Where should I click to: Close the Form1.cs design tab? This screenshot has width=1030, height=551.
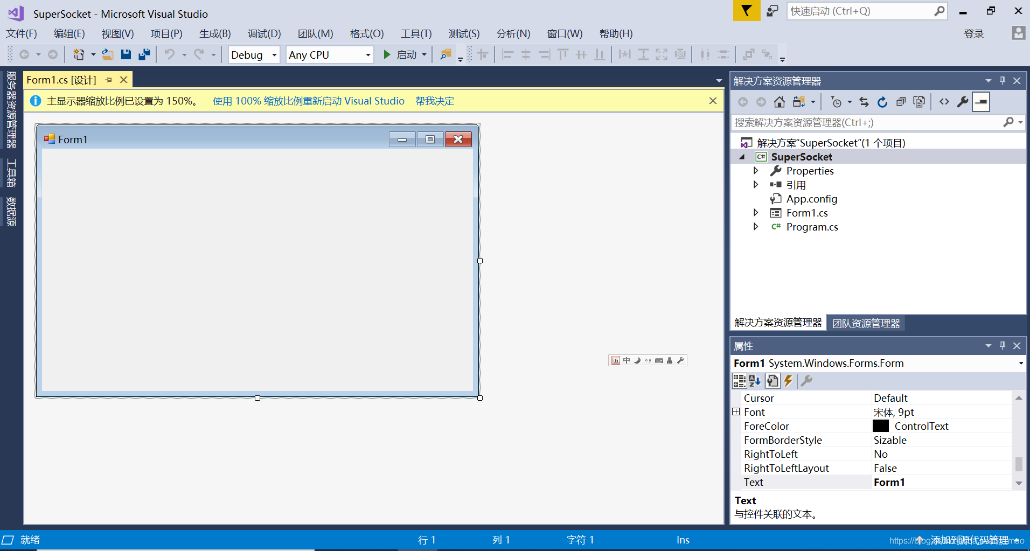pos(123,80)
